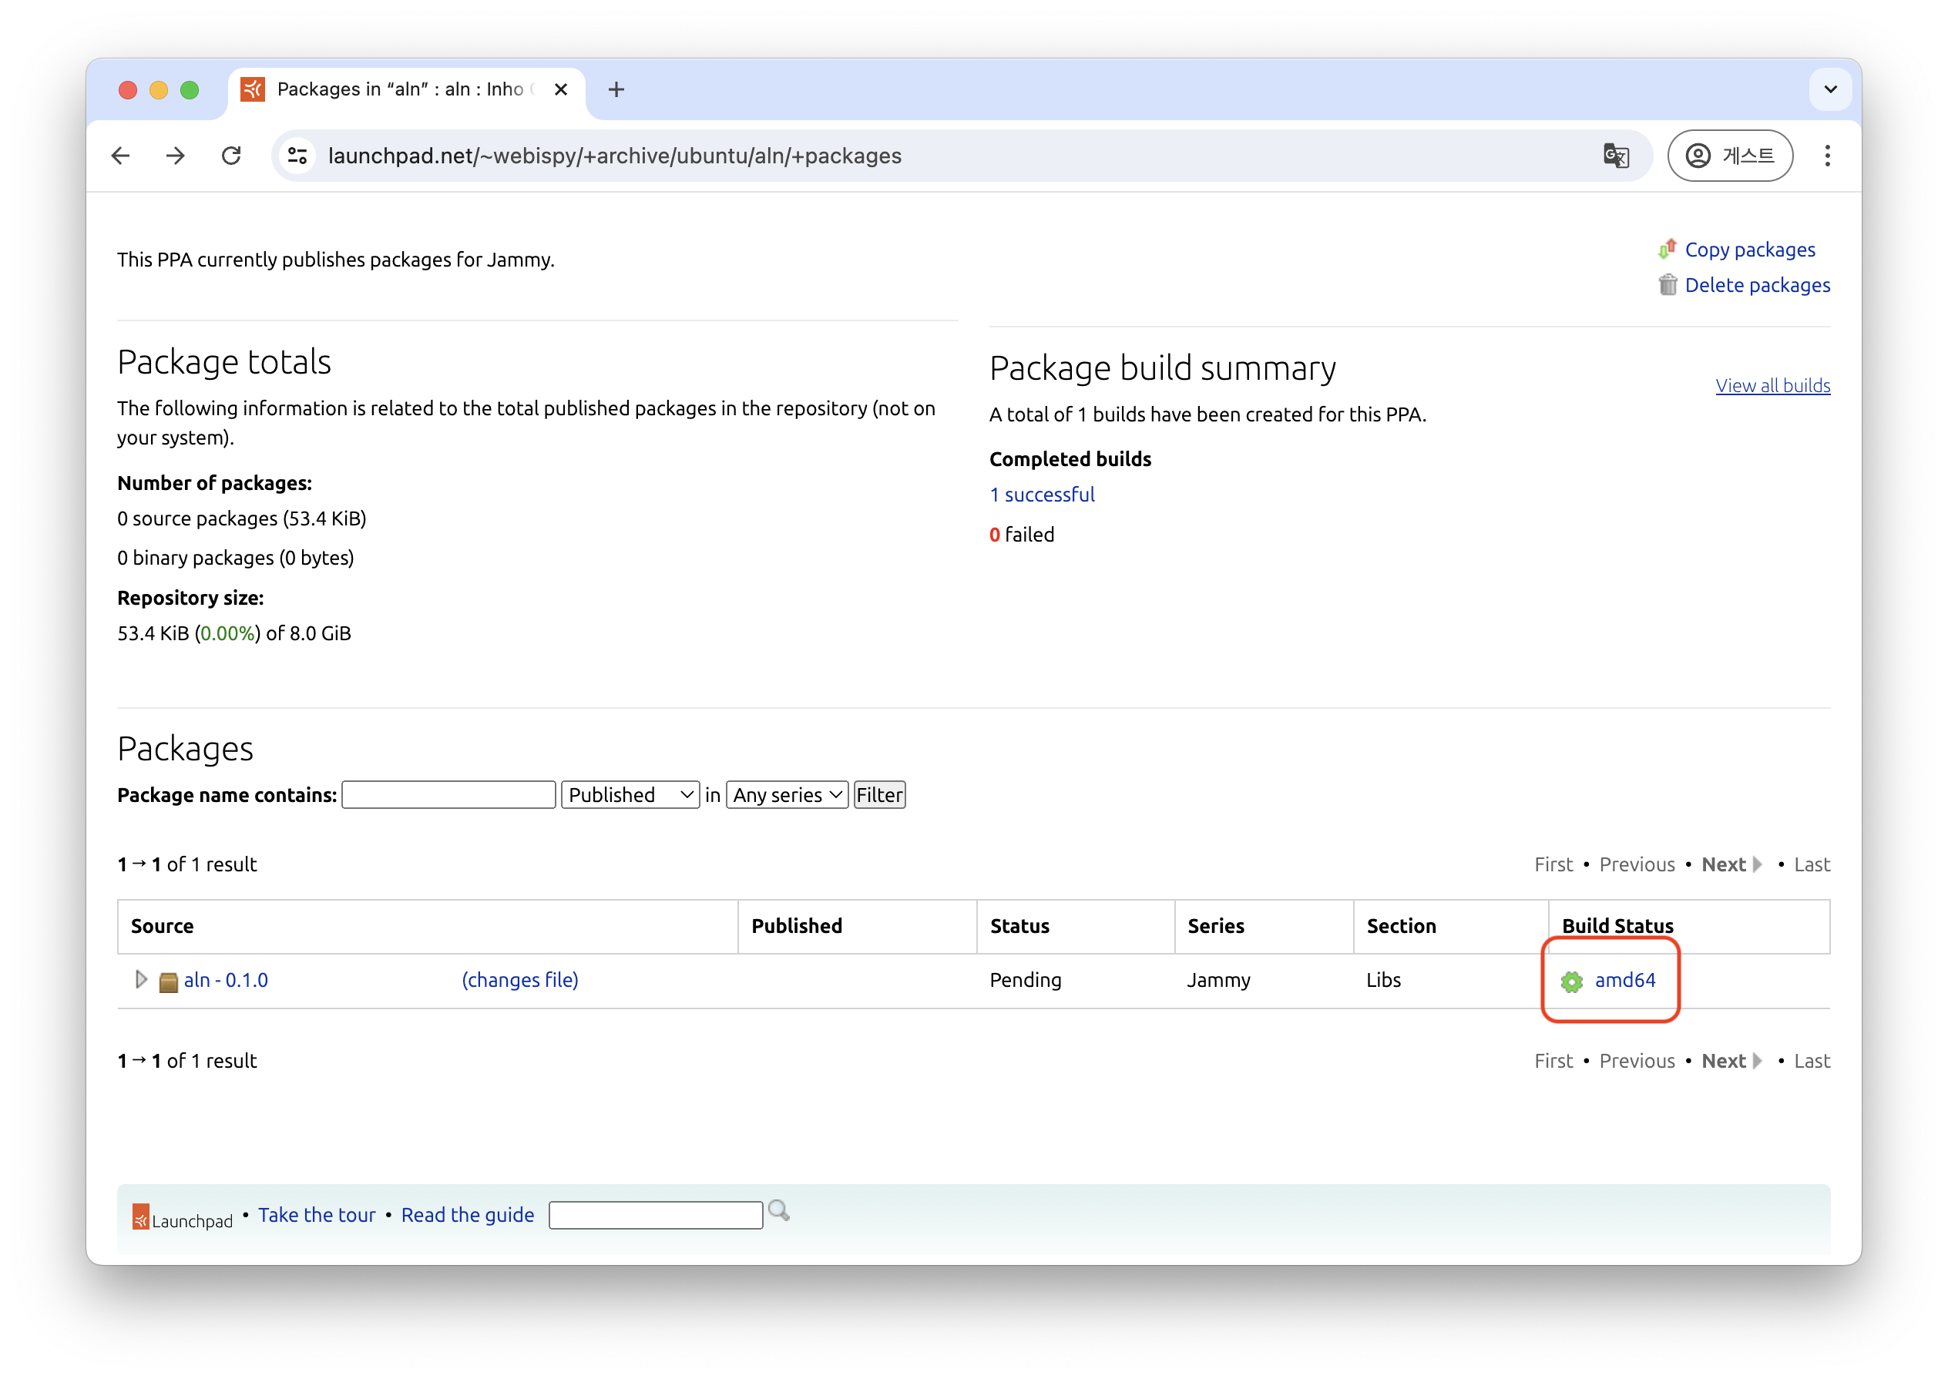Image resolution: width=1948 pixels, height=1379 pixels.
Task: Open the View all builds link
Action: tap(1772, 385)
